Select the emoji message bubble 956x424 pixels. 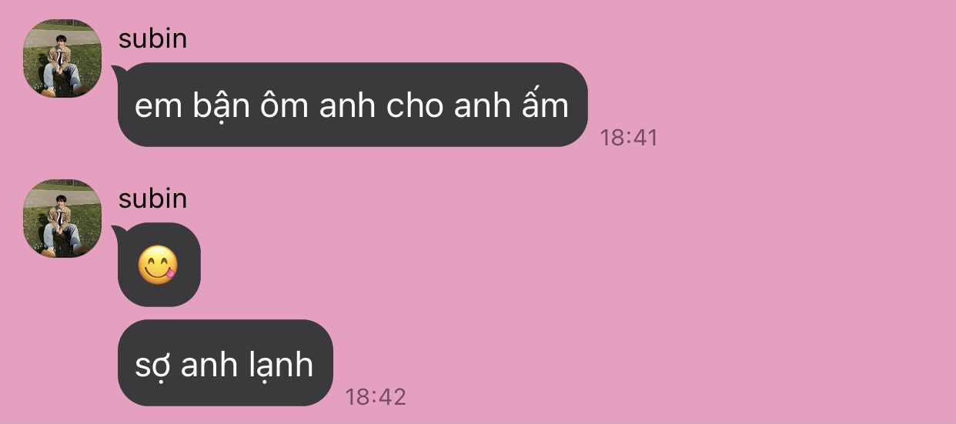pyautogui.click(x=159, y=265)
